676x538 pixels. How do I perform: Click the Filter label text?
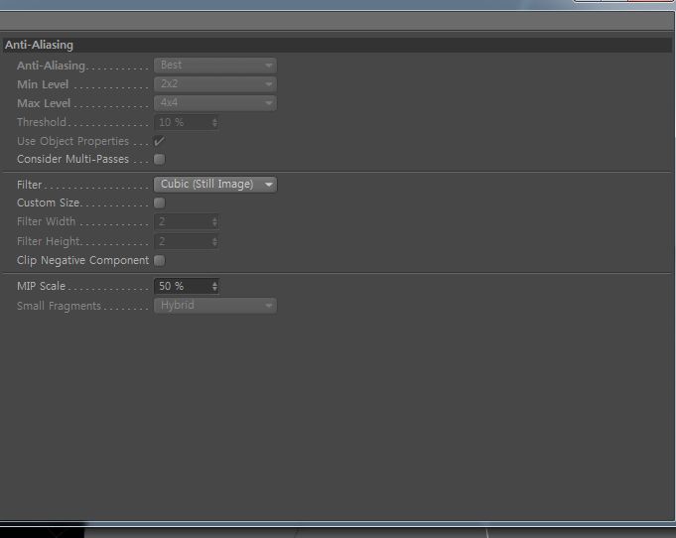[30, 185]
